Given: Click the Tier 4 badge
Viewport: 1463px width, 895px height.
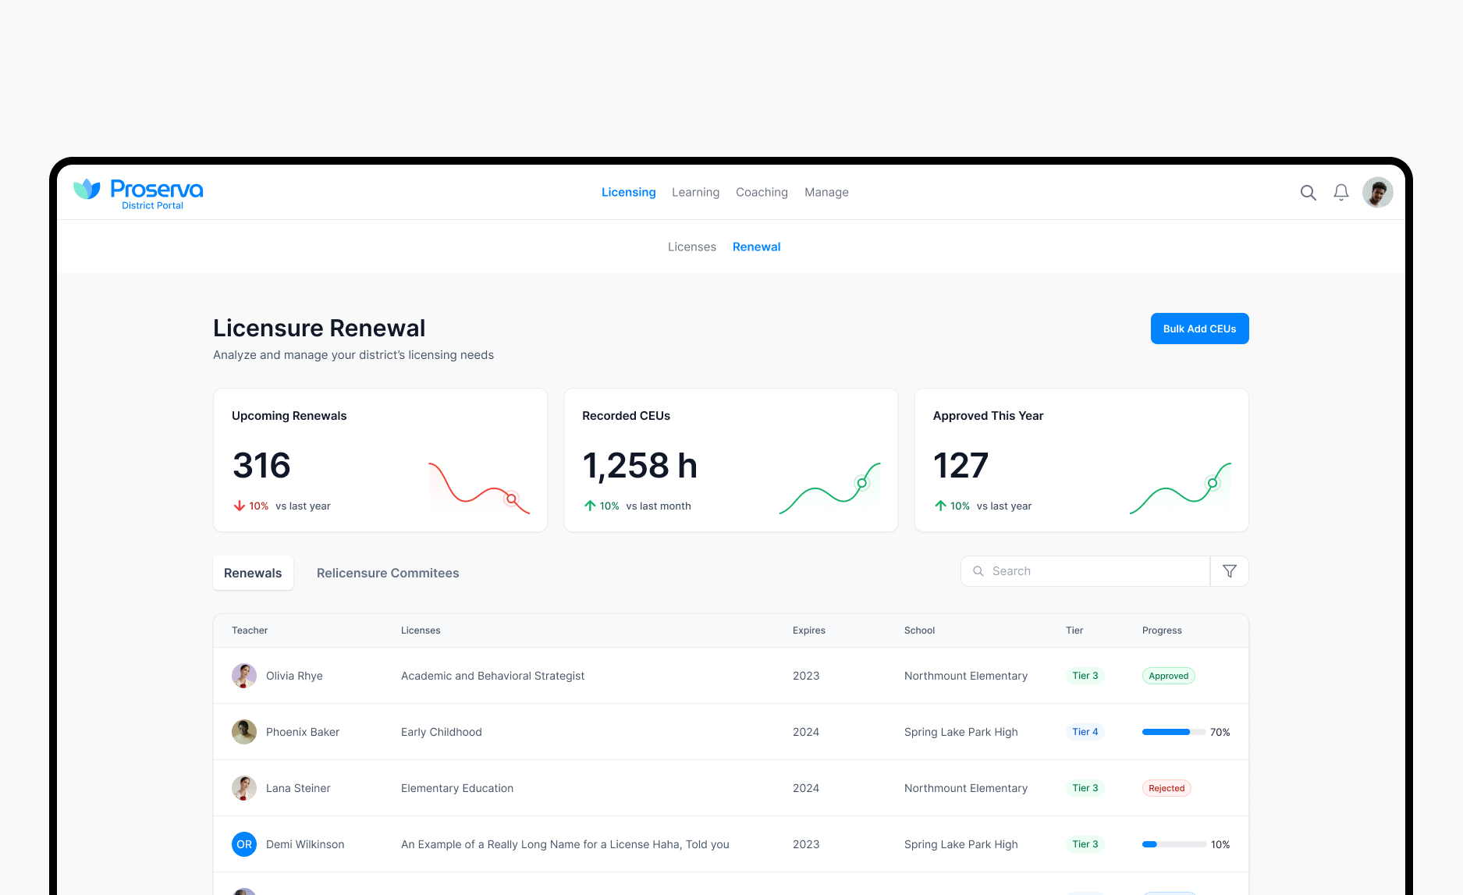Looking at the screenshot, I should click(1085, 732).
